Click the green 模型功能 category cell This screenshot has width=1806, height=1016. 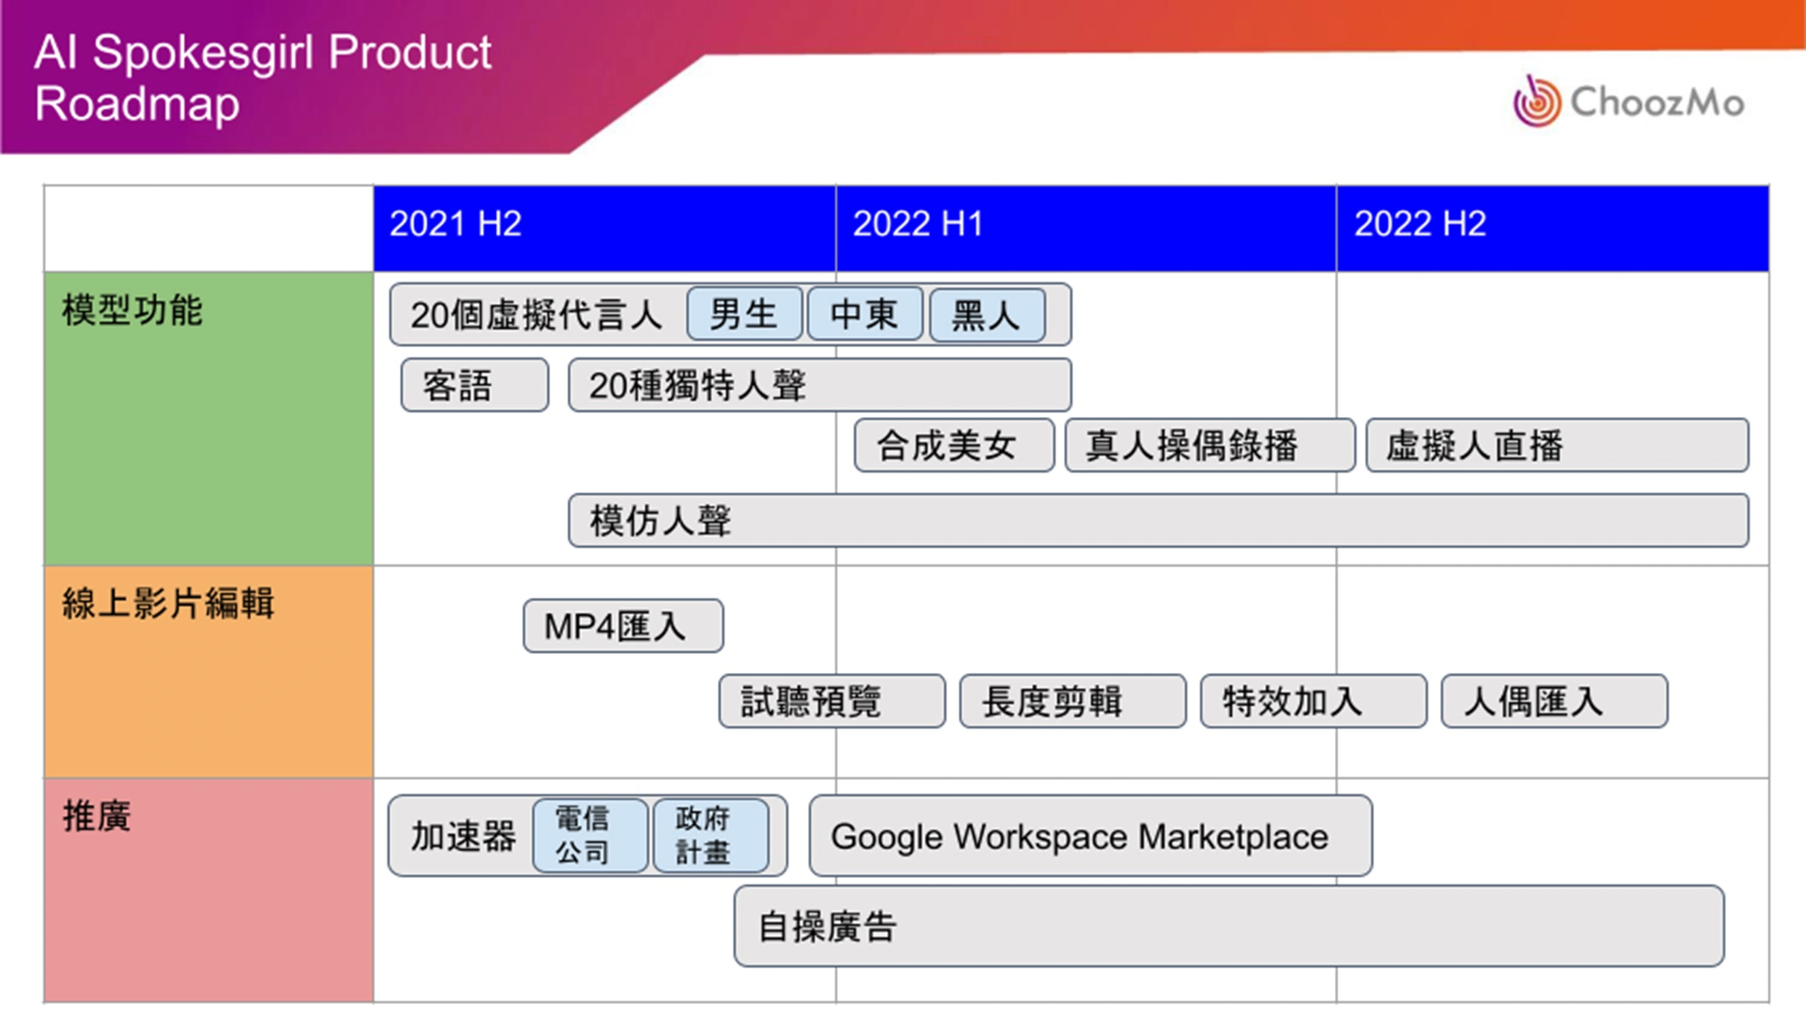[x=208, y=418]
